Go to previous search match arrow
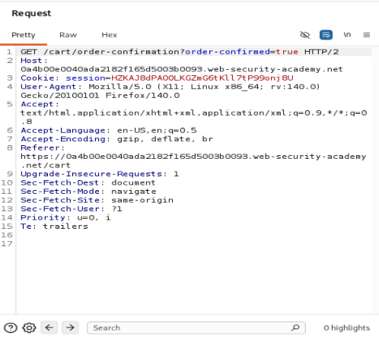This screenshot has width=379, height=339. 49,328
